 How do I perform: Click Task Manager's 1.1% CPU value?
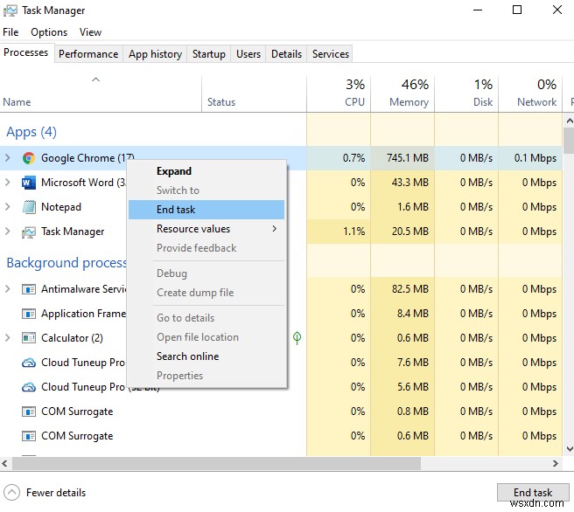point(354,232)
